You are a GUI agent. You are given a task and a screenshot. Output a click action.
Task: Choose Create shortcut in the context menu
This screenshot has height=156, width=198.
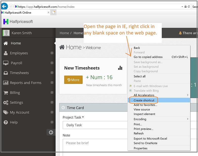coord(159,100)
